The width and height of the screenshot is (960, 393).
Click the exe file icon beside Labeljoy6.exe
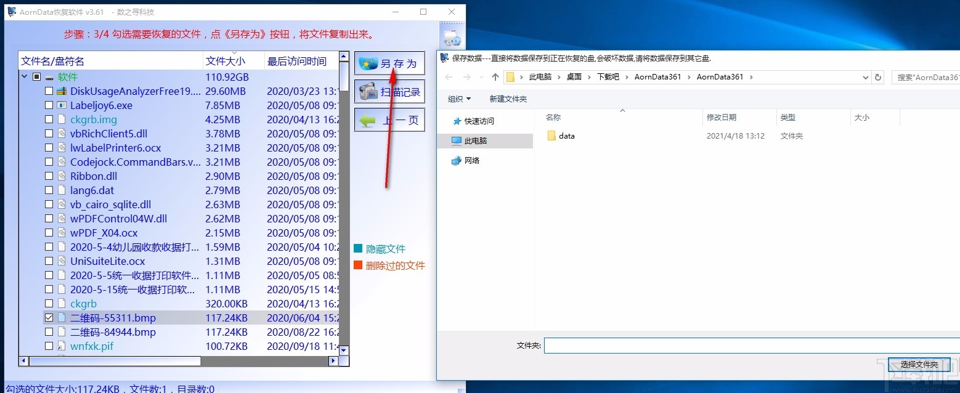61,105
